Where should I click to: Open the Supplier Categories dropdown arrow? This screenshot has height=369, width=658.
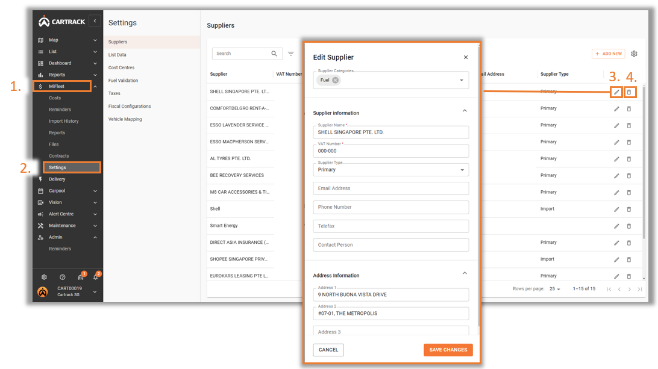[x=462, y=80]
